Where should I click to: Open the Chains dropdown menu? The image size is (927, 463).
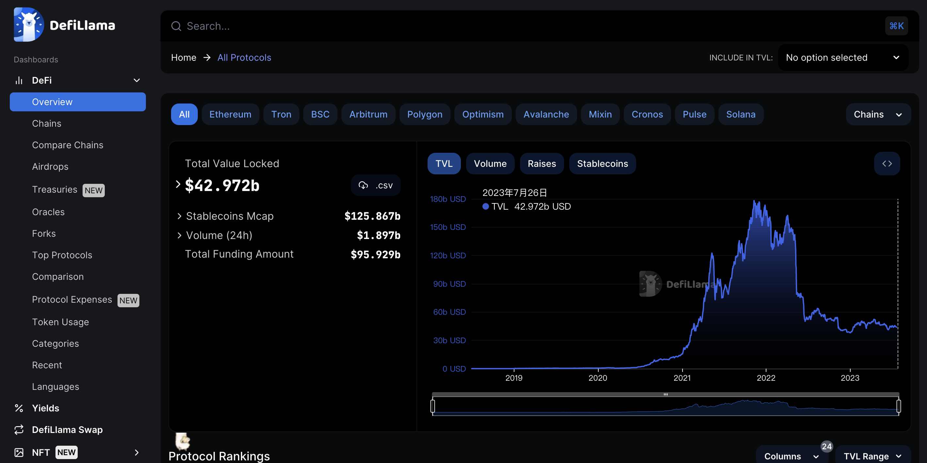tap(878, 115)
